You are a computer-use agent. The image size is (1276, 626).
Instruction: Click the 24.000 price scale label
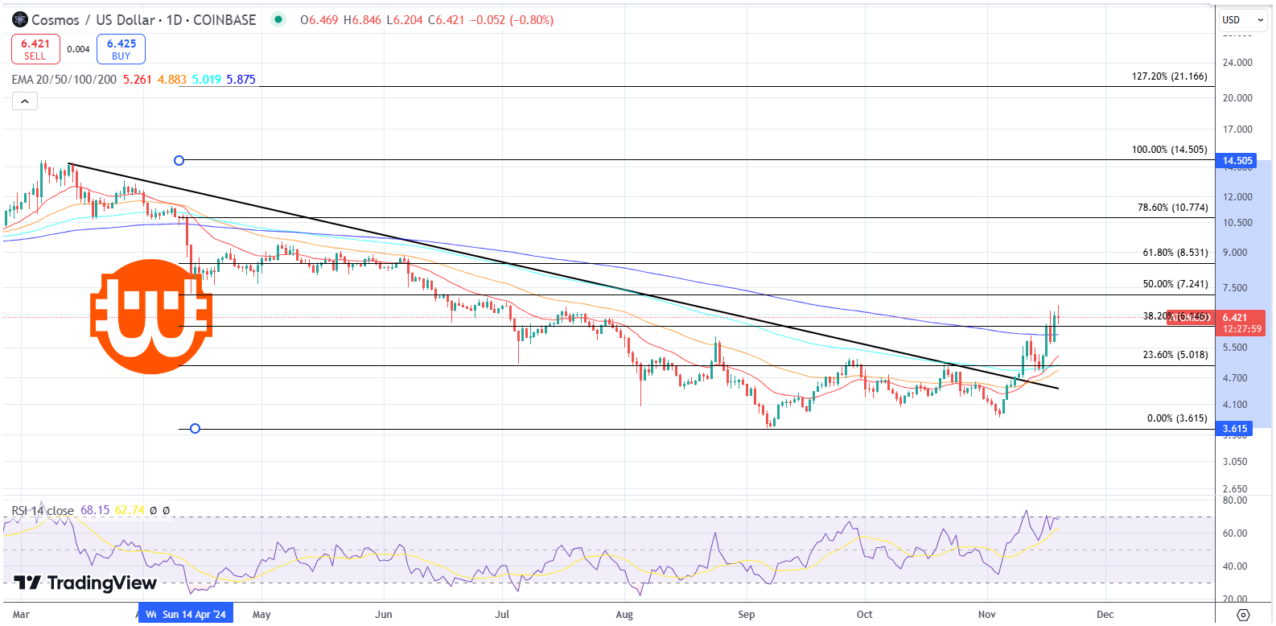tap(1237, 63)
